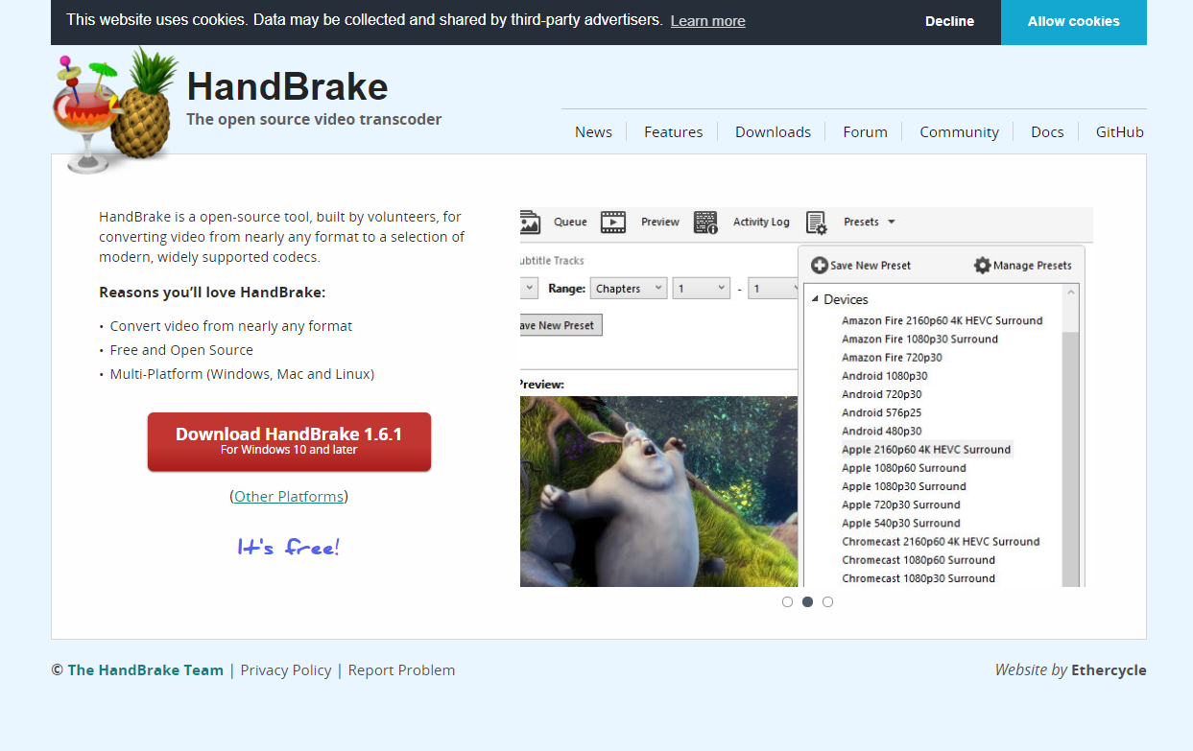1193x751 pixels.
Task: Open the Docs menu item
Action: pos(1047,132)
